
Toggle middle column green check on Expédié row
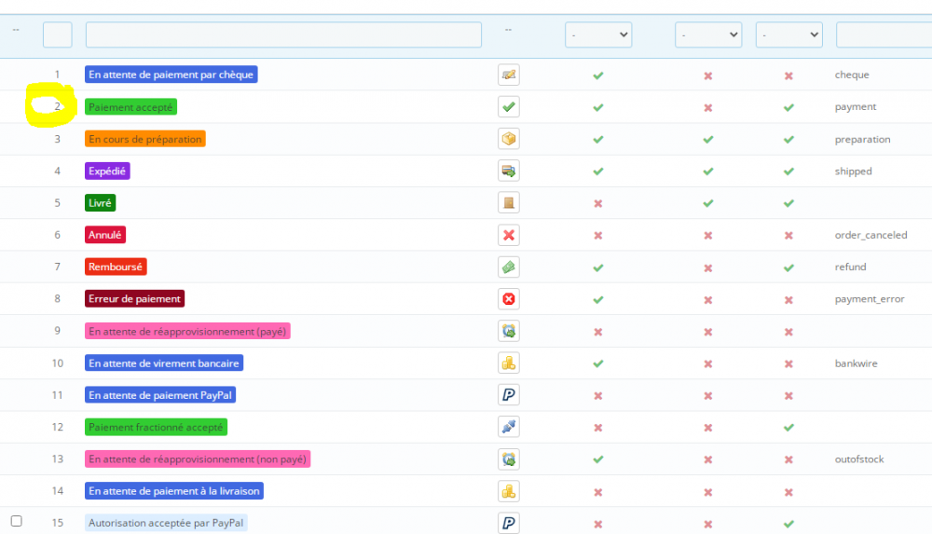(x=708, y=171)
